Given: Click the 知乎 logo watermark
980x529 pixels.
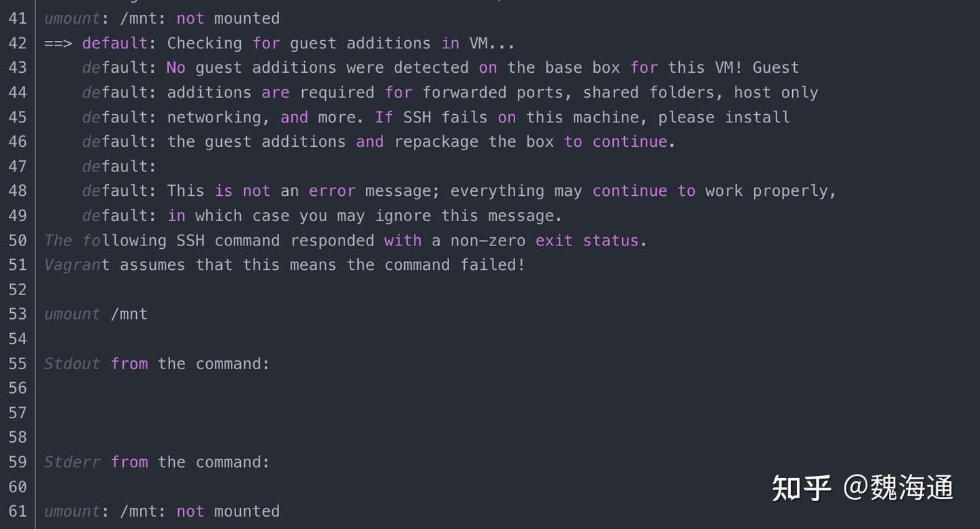Looking at the screenshot, I should click(x=801, y=488).
